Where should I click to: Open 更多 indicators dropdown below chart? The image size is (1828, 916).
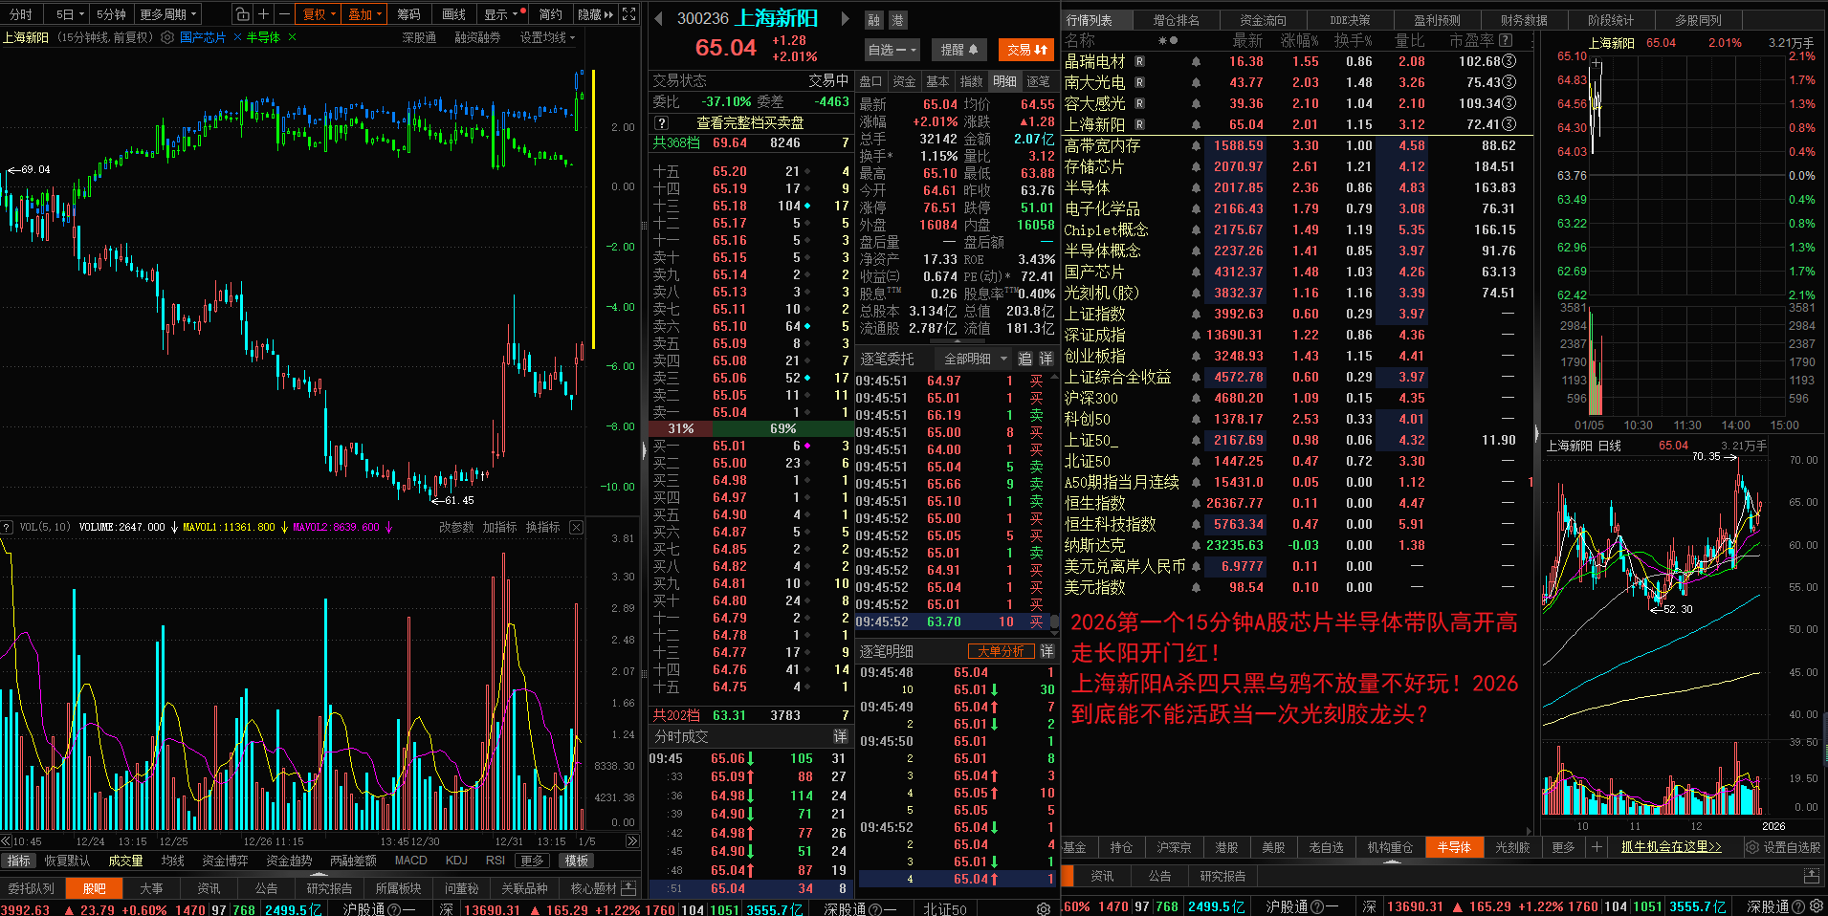[533, 861]
